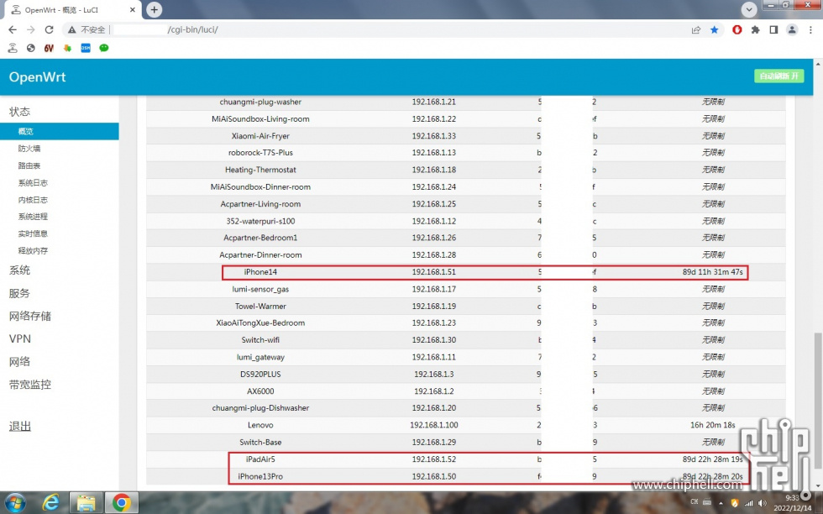Screen dimensions: 823x514
Task: Open a new browser tab
Action: pyautogui.click(x=155, y=9)
